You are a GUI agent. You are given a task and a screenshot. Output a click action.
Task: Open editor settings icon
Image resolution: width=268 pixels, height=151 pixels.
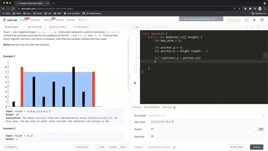pyautogui.click(x=258, y=27)
